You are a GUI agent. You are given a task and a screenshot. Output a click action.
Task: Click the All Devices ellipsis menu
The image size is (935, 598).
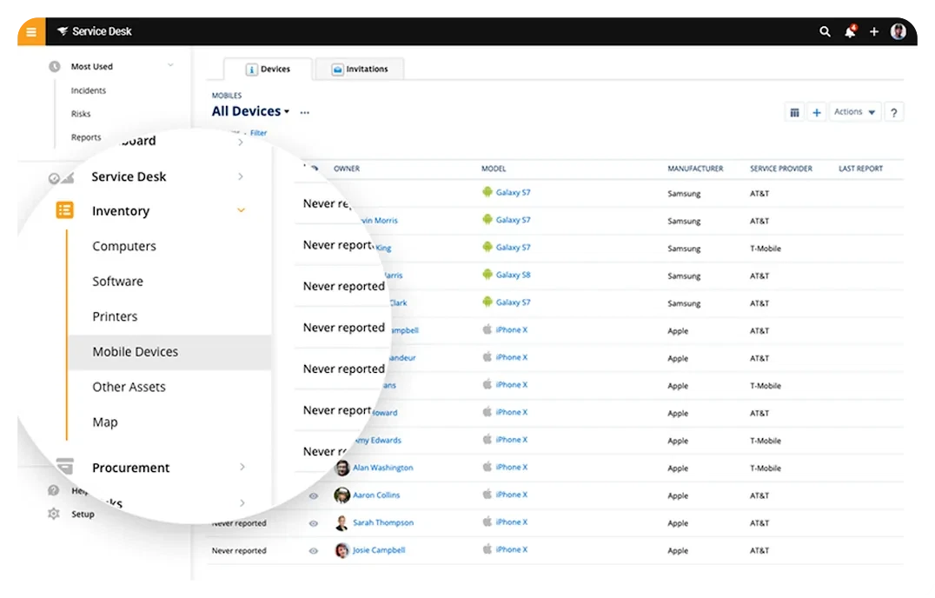305,112
